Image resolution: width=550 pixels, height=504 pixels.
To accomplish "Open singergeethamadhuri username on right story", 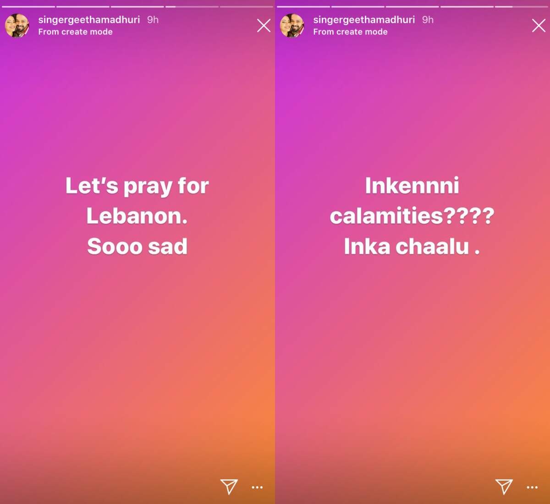I will 364,20.
